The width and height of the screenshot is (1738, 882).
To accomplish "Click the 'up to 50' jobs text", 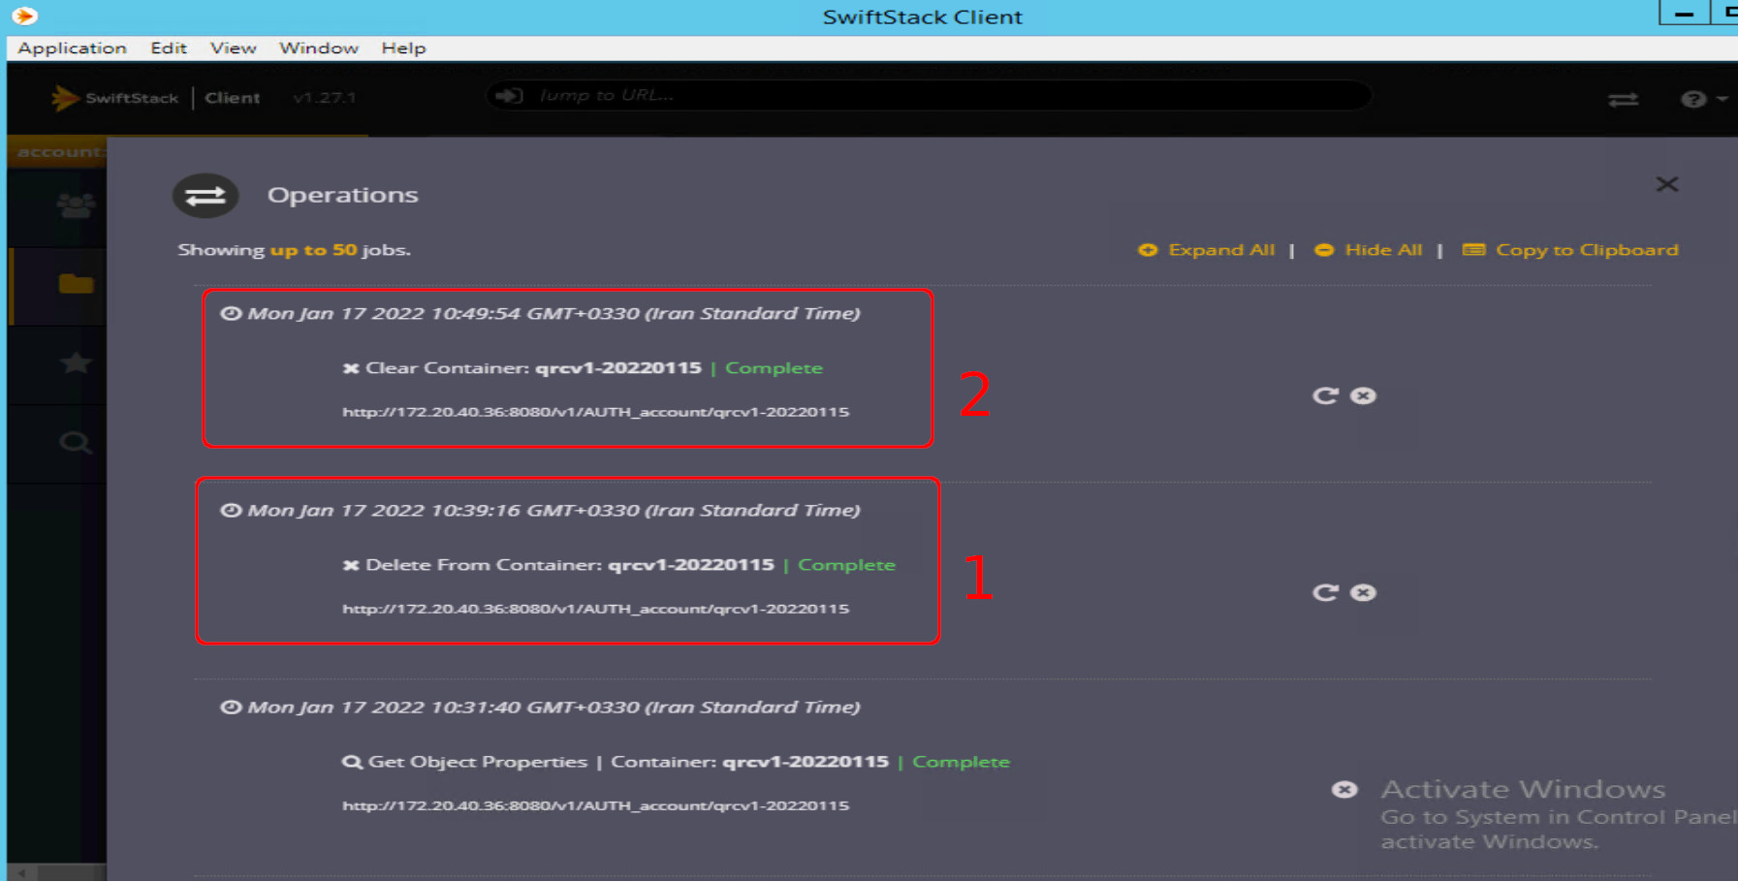I will (x=313, y=250).
